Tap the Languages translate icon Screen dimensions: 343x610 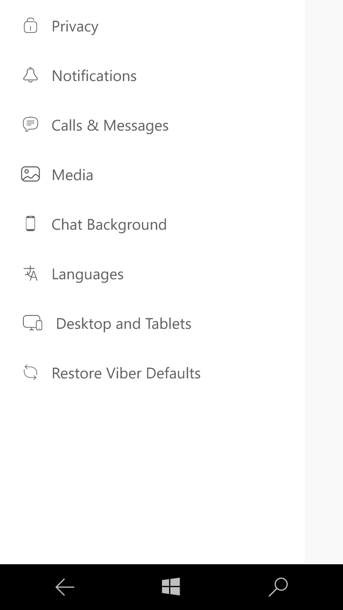pos(30,274)
